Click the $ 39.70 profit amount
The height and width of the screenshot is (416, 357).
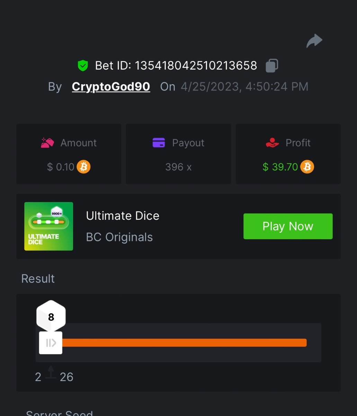tap(280, 167)
